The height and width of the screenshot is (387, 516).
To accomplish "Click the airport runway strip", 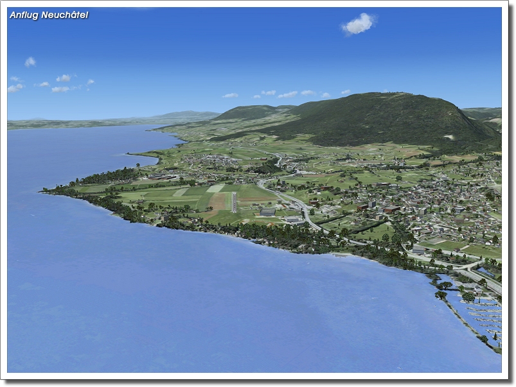I will coord(234,202).
